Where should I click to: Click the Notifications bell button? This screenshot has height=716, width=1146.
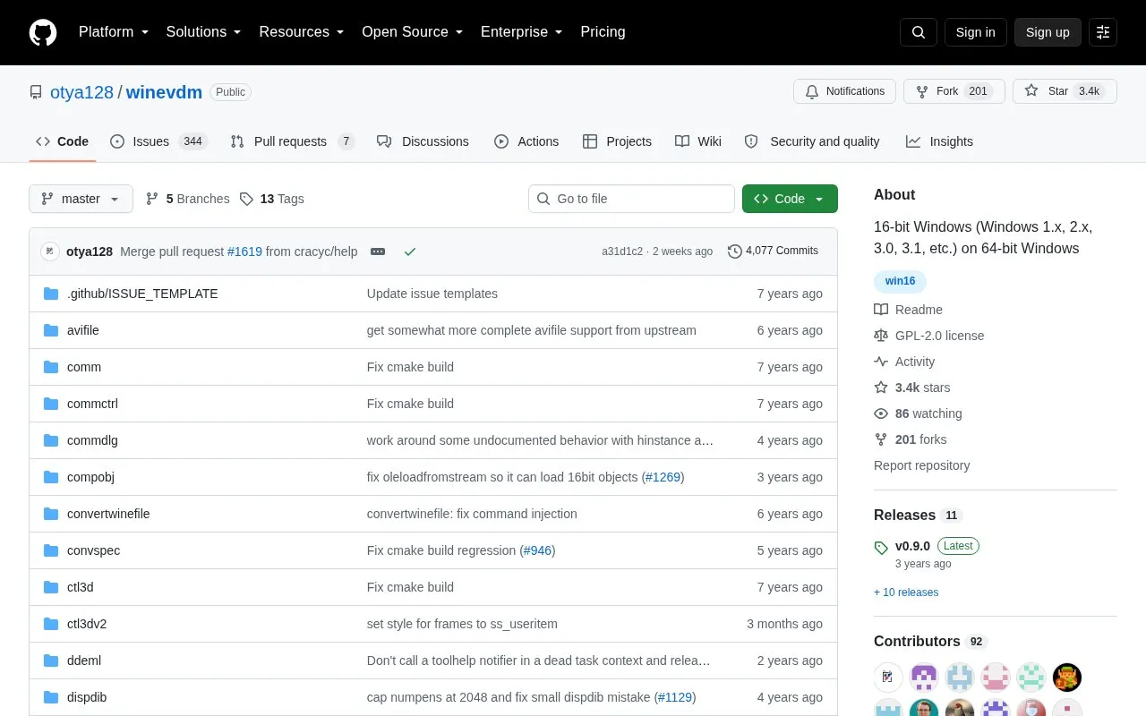pyautogui.click(x=844, y=91)
